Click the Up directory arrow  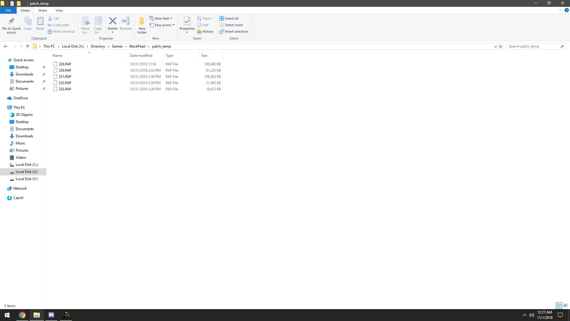[x=28, y=46]
